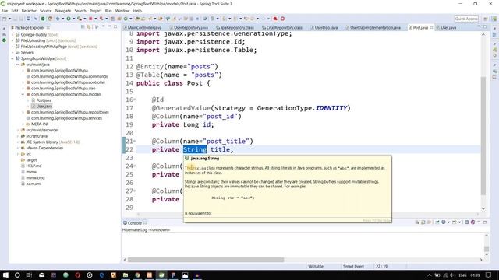Click the ENG language indicator in system tray
499x280 pixels.
(x=462, y=275)
